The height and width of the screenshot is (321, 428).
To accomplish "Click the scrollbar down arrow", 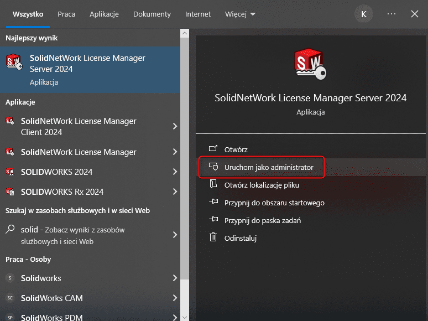I will tap(185, 318).
